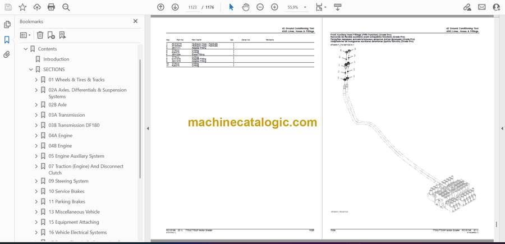505x244 pixels.
Task: Expand 03B Transmission DF180 chevron
Action: click(36, 125)
